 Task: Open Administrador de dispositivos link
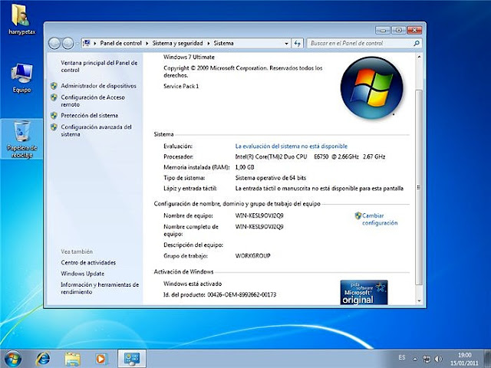click(99, 86)
